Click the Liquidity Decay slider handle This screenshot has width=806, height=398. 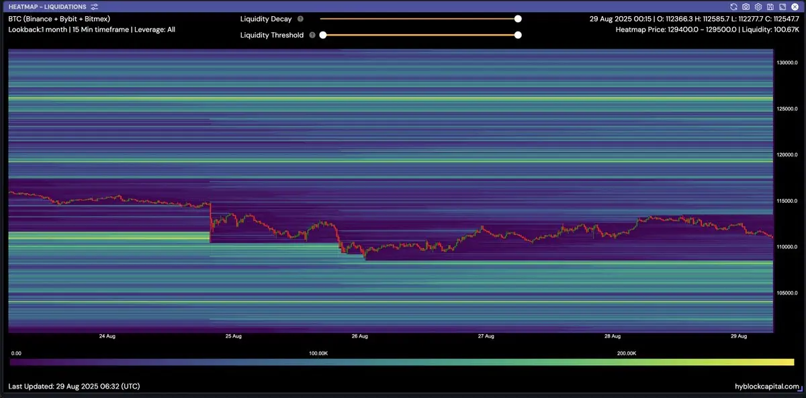click(518, 19)
